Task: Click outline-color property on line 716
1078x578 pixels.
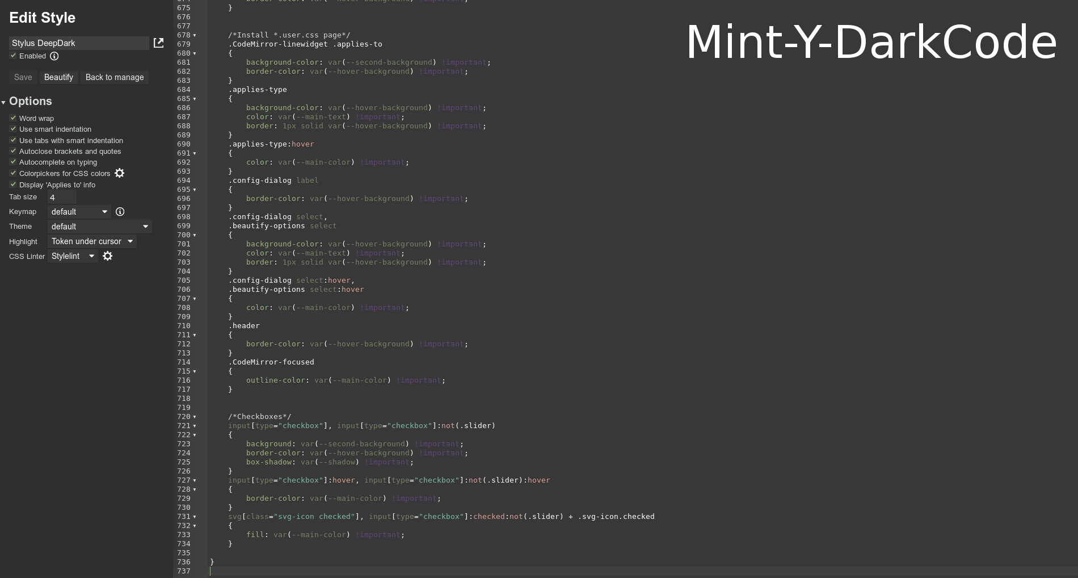Action: coord(276,380)
